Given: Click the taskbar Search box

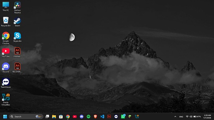Looking at the screenshot, I should [x=26, y=117].
